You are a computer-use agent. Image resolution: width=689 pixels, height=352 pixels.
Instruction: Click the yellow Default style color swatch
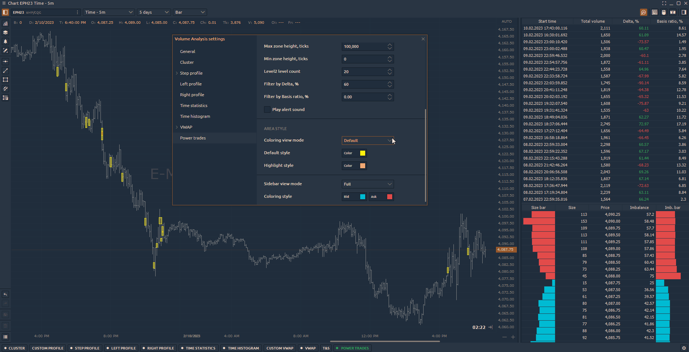362,153
